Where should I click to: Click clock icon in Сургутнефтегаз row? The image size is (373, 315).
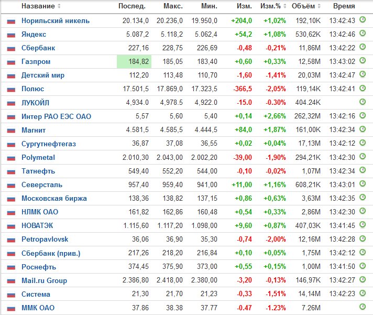click(363, 143)
